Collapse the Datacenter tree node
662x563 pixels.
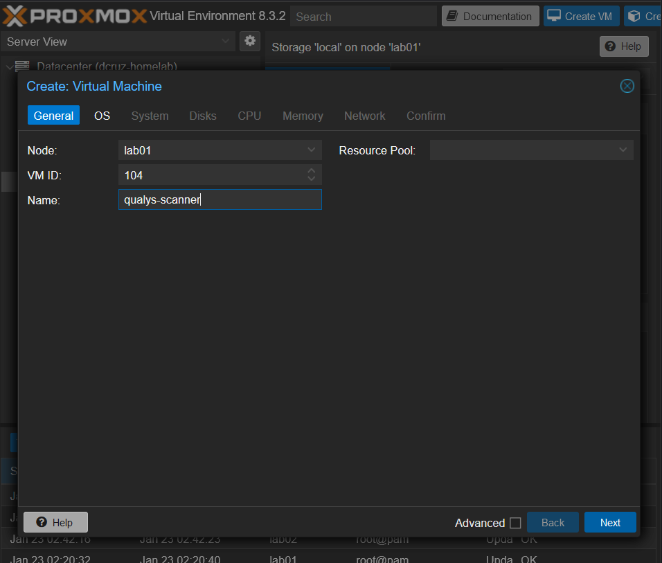click(x=9, y=66)
